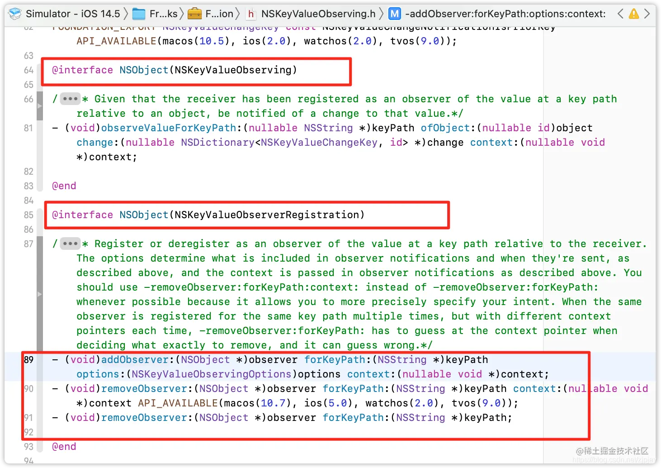Click the blue folder icon in jump bar
The height and width of the screenshot is (468, 661).
pyautogui.click(x=139, y=14)
